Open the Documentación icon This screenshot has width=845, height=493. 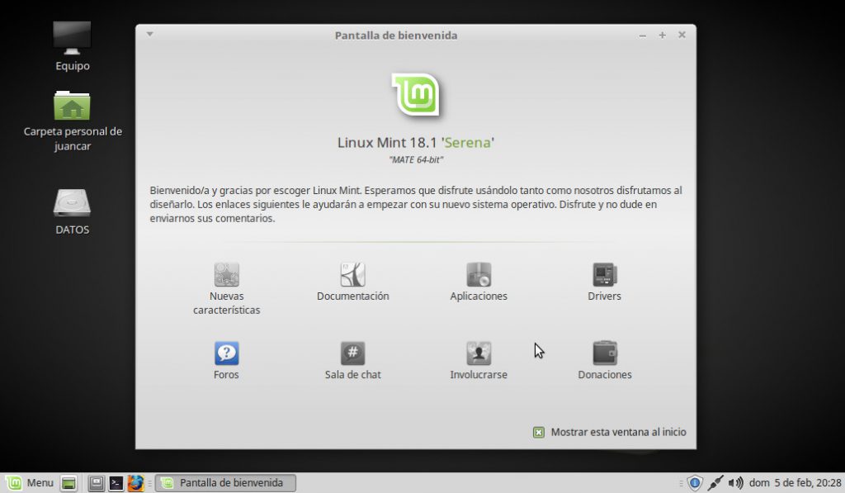coord(352,275)
